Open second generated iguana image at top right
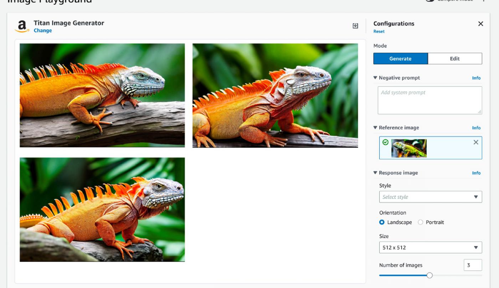Viewport: 499px width, 288px height. coord(275,95)
